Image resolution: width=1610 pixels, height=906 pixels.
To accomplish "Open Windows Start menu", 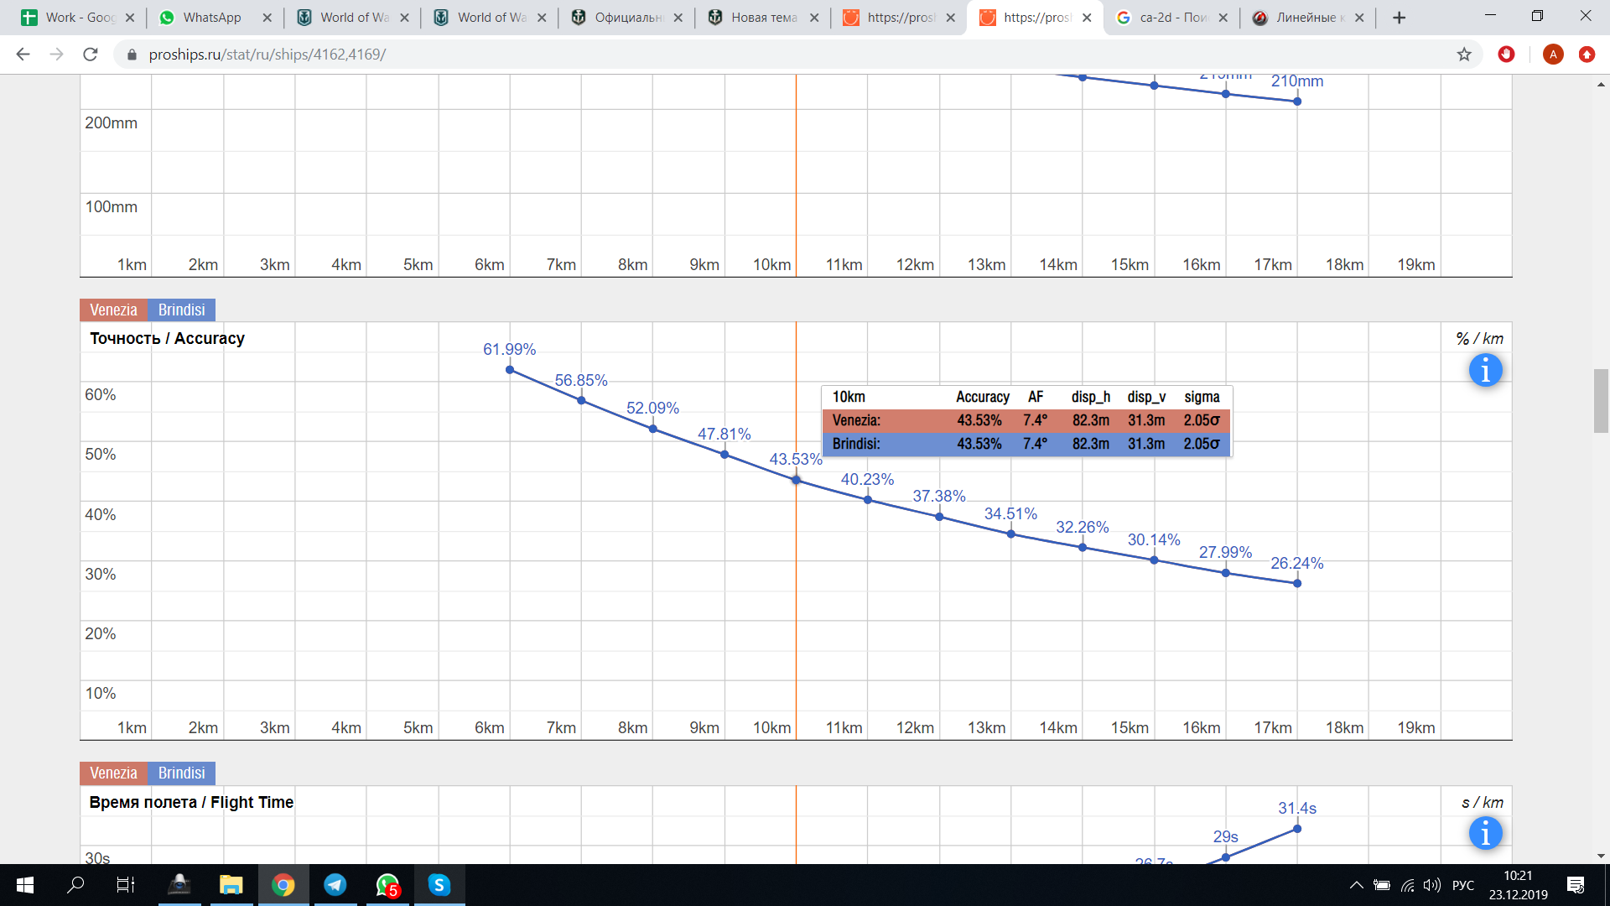I will coord(25,885).
